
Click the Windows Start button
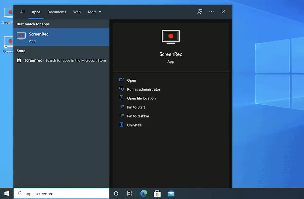pos(7,193)
